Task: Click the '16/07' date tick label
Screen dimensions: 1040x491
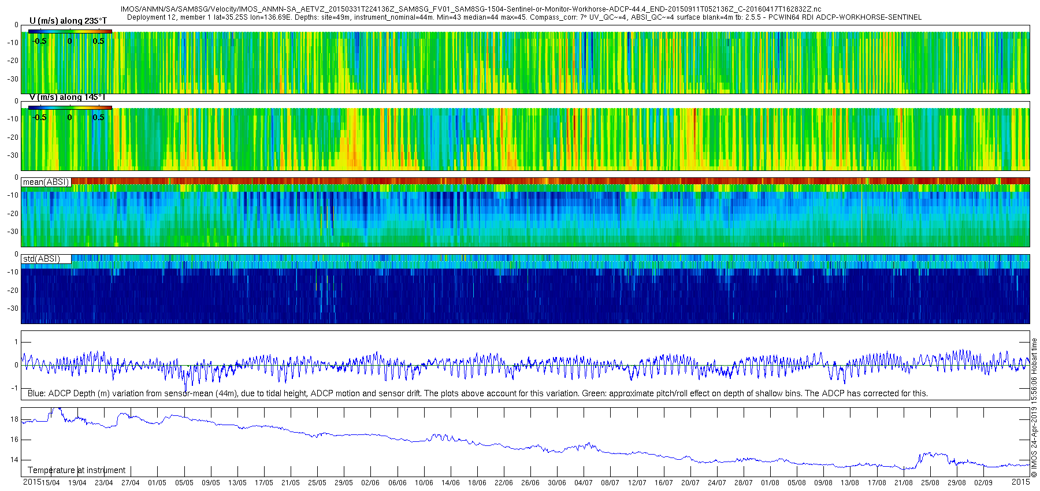Action: [664, 483]
